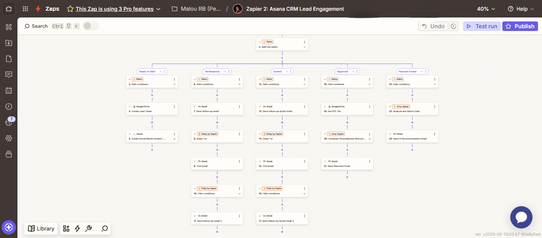Screen dimensions: 542x238
Task: Open the purple Copilot compass button
Action: pyautogui.click(x=9, y=228)
